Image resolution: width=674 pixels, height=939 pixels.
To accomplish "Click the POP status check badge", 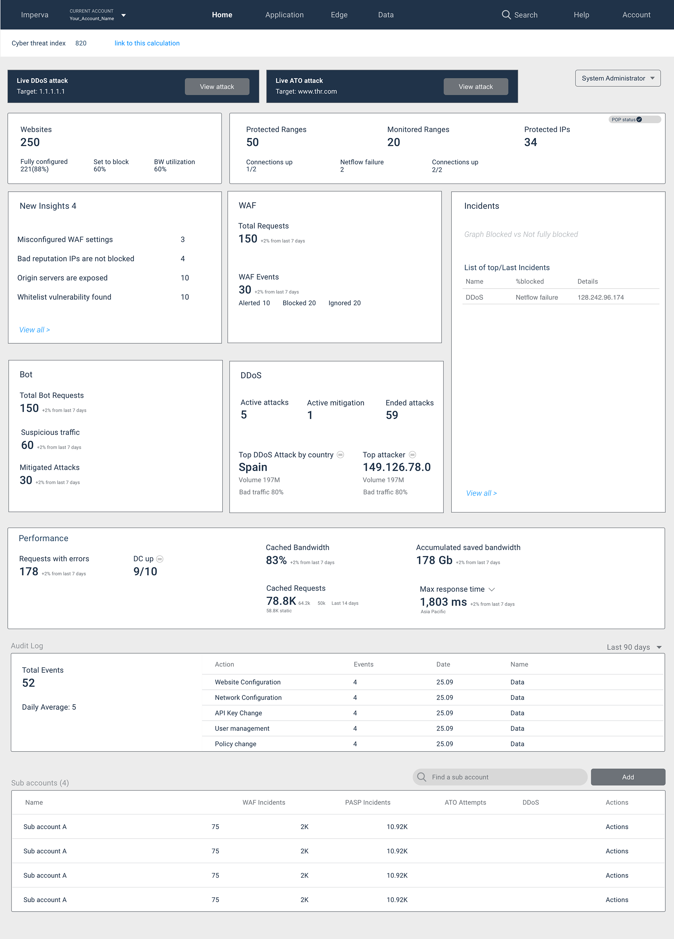I will tap(639, 120).
